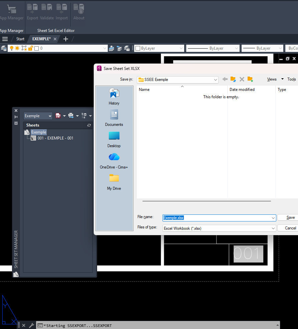Expand the Sheet Selections arrow
Viewport: 298px width, 329px height.
[90, 116]
